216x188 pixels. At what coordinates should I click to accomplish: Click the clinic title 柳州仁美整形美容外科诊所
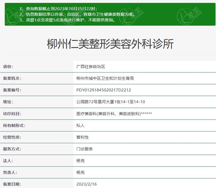point(110,44)
